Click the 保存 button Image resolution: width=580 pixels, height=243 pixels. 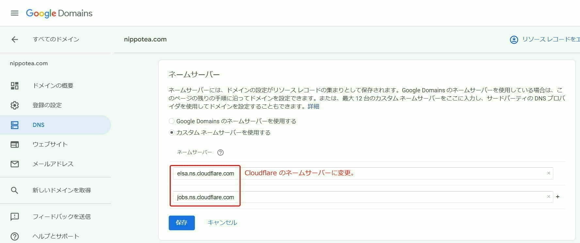coord(182,223)
